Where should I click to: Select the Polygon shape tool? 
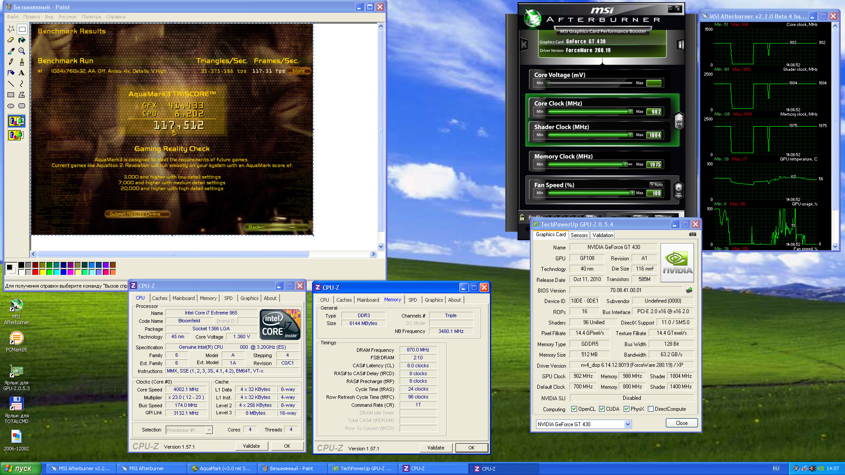tap(22, 95)
